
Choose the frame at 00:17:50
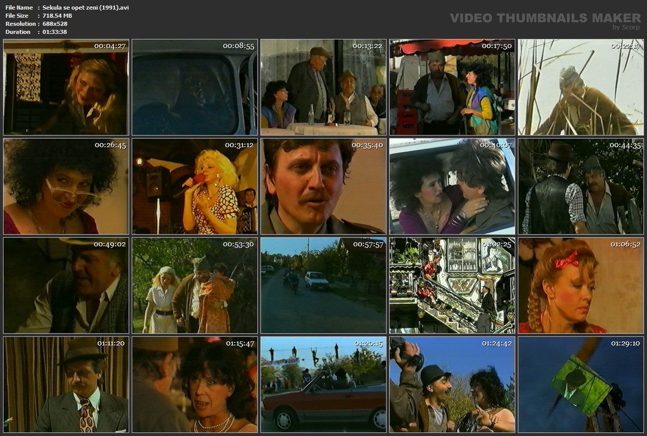[452, 87]
